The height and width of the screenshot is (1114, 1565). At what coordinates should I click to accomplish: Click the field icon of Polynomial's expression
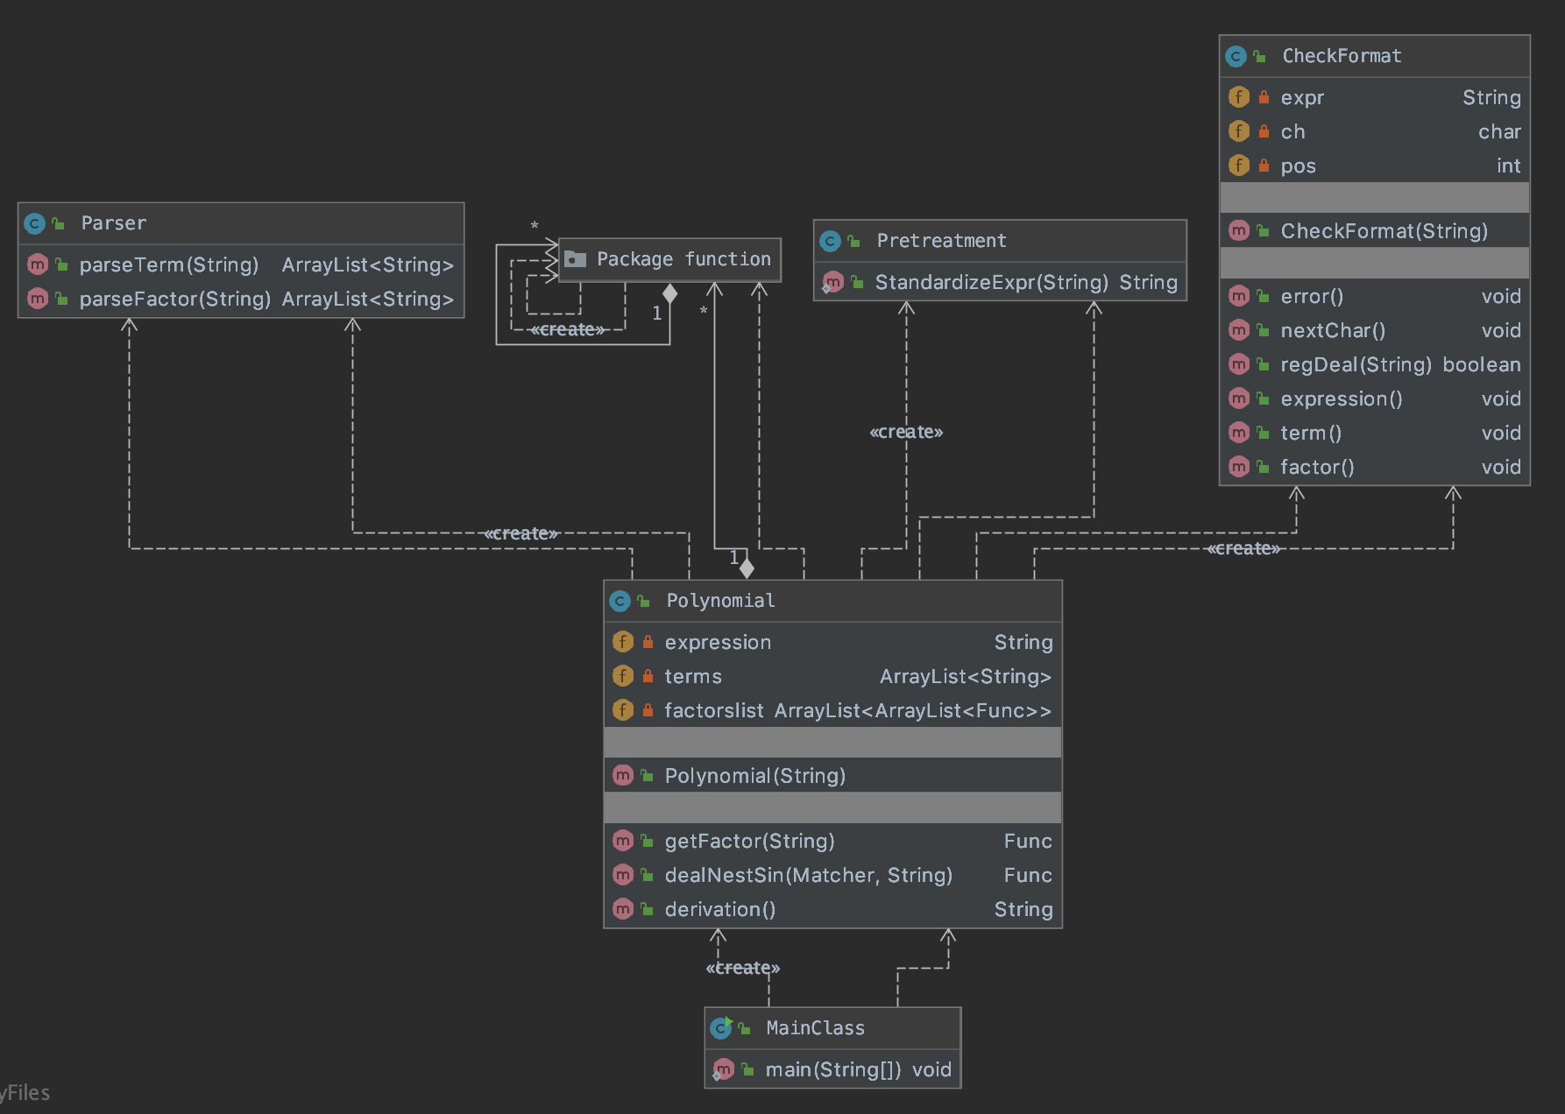[622, 642]
